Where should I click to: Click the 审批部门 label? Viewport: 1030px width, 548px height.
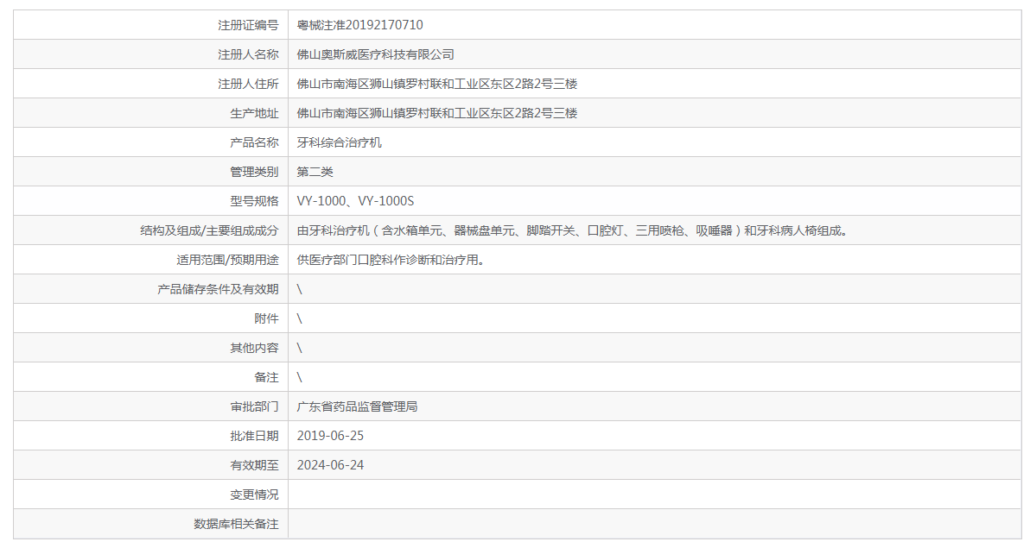253,406
